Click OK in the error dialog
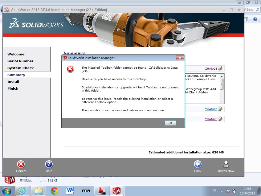This screenshot has width=261, height=196. tap(170, 123)
